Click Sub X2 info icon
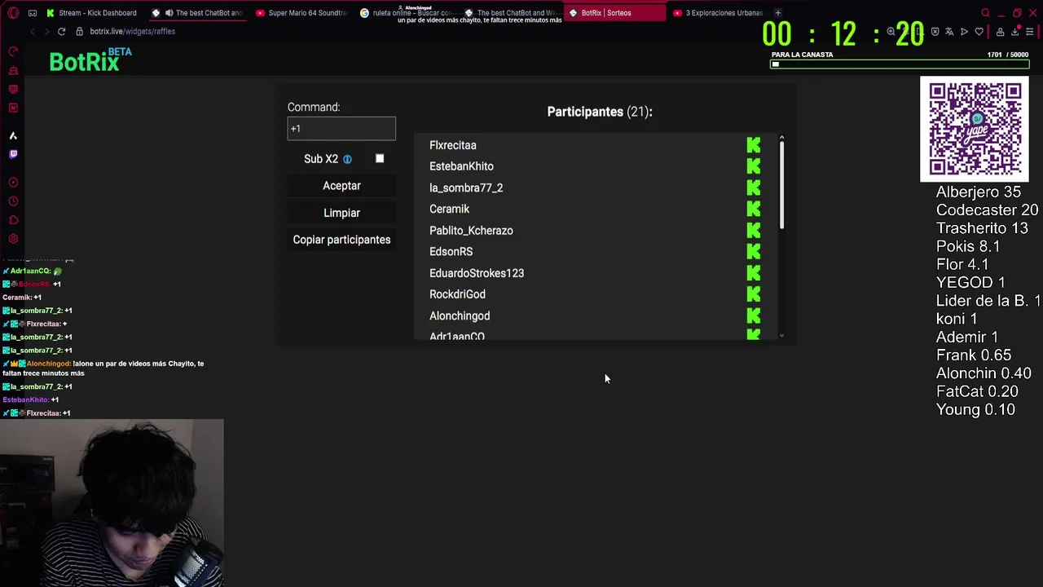Image resolution: width=1043 pixels, height=587 pixels. coord(347,159)
